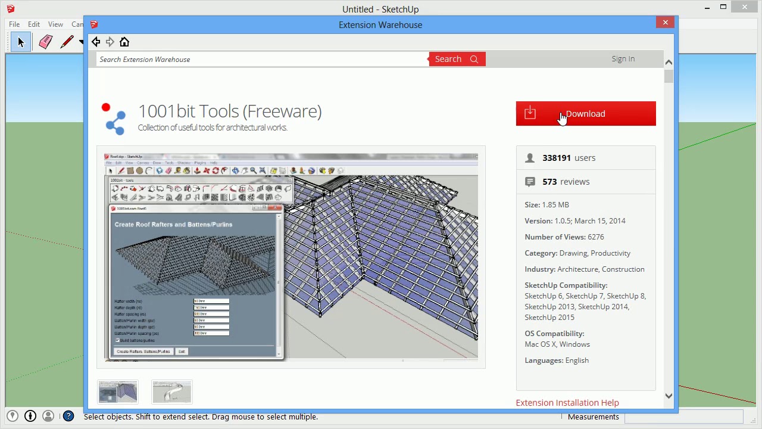Click the scrollbar down arrow

click(669, 396)
